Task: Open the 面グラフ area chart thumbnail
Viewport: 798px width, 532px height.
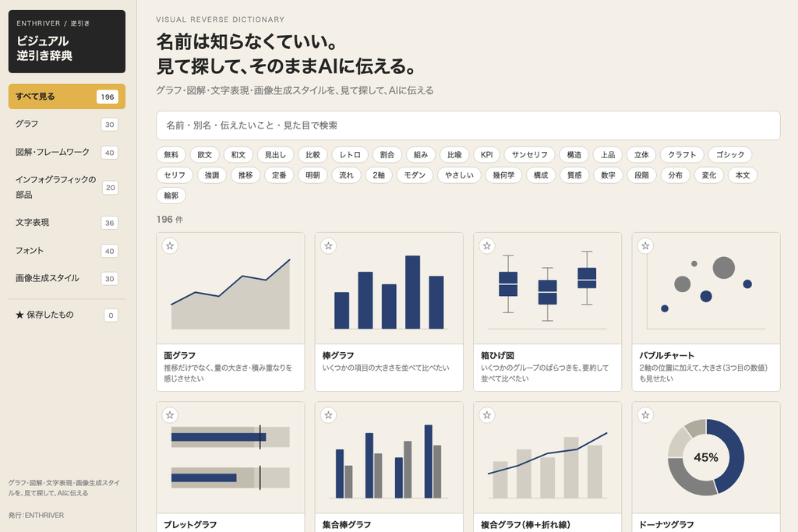Action: click(231, 288)
